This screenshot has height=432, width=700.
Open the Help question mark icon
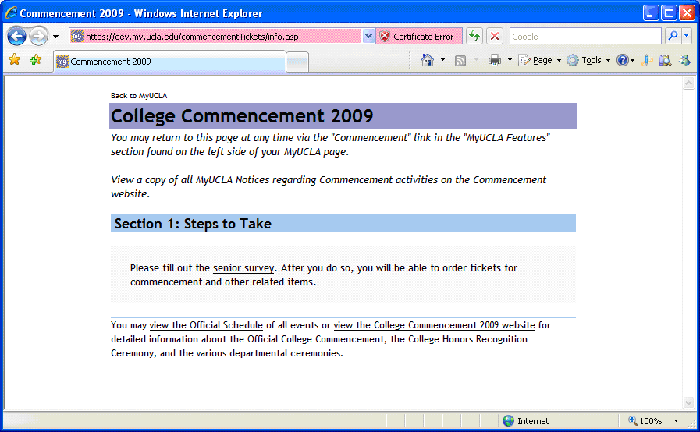(x=622, y=61)
